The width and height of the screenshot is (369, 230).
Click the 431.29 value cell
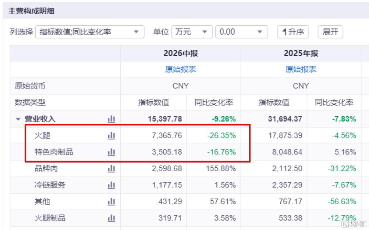point(170,201)
